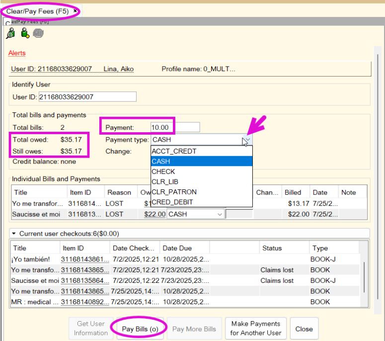The height and width of the screenshot is (341, 385).
Task: Click the main panel vertical scrollbar
Action: point(378,176)
